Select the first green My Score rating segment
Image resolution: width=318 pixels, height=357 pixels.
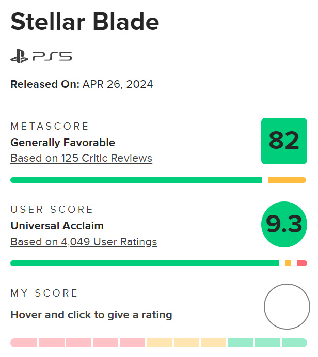click(240, 343)
